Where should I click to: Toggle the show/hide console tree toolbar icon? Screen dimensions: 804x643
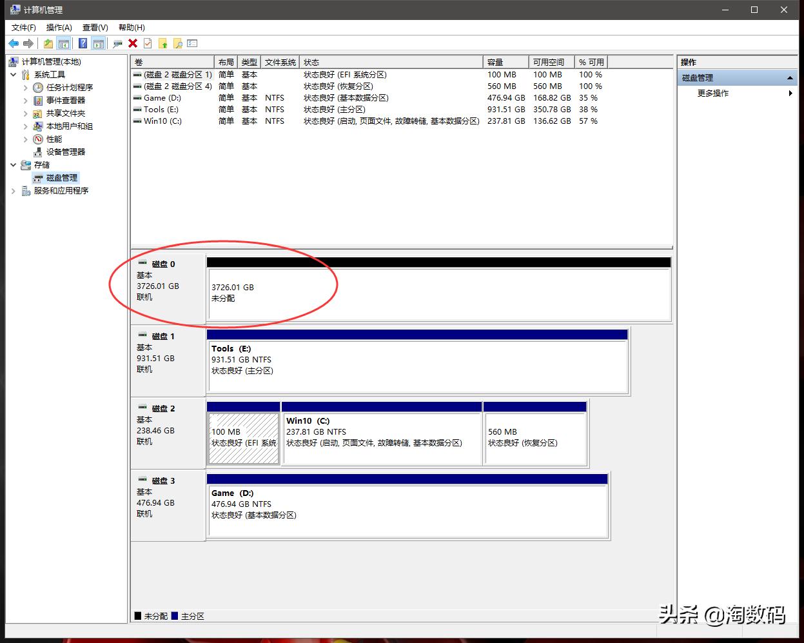63,43
